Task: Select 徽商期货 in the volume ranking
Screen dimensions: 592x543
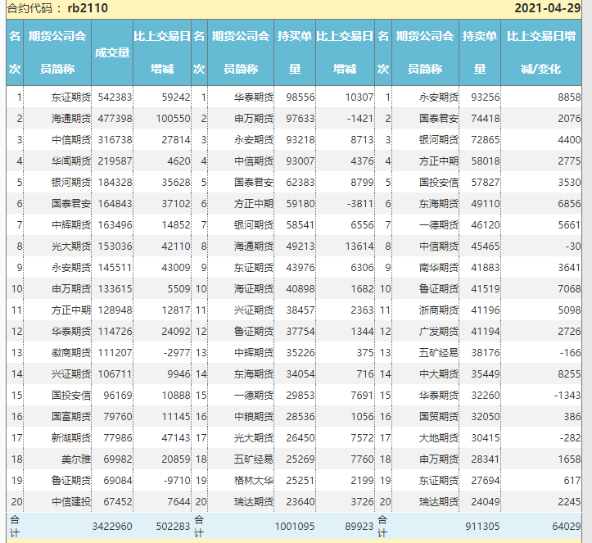Action: click(71, 353)
